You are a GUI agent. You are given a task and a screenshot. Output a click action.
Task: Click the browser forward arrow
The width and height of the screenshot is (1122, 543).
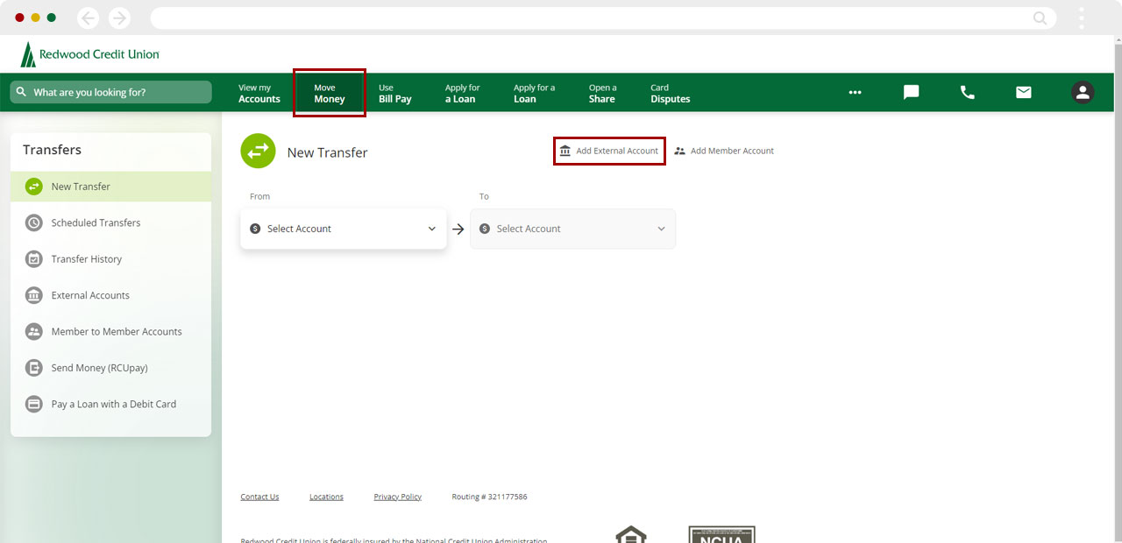coord(119,18)
